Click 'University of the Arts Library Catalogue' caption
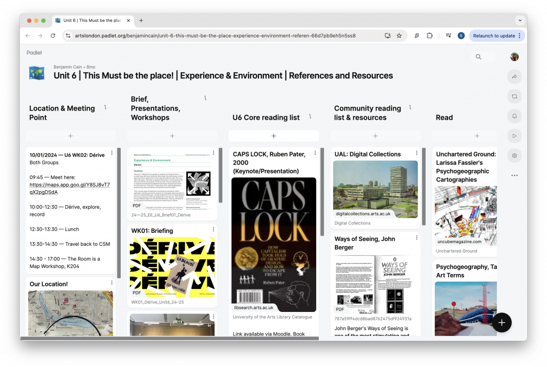 pyautogui.click(x=272, y=317)
